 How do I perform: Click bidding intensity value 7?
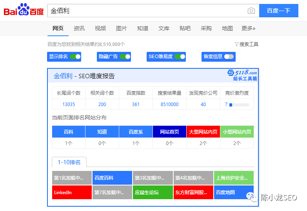point(226,105)
